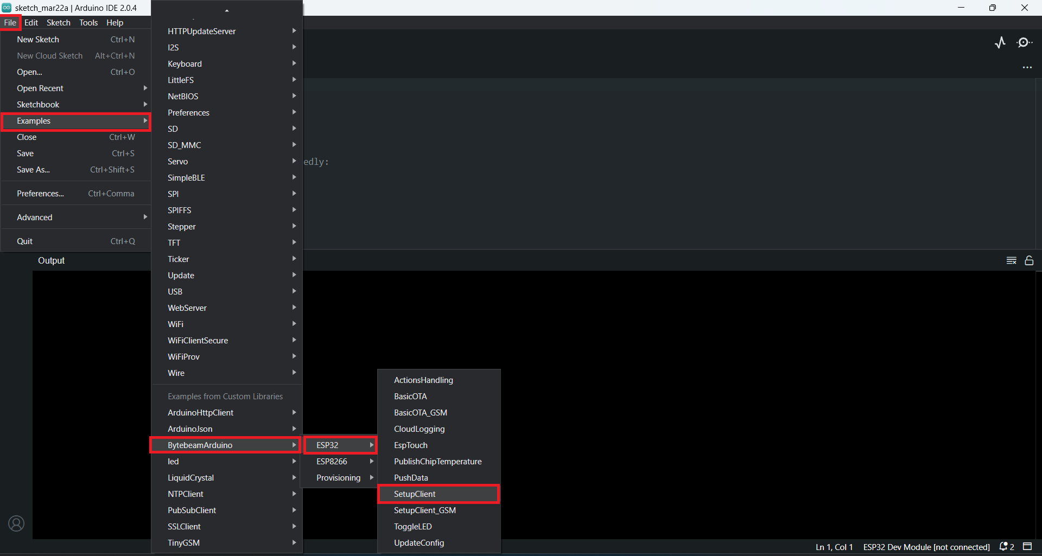1042x556 pixels.
Task: Expand Servo examples submenu
Action: [226, 162]
